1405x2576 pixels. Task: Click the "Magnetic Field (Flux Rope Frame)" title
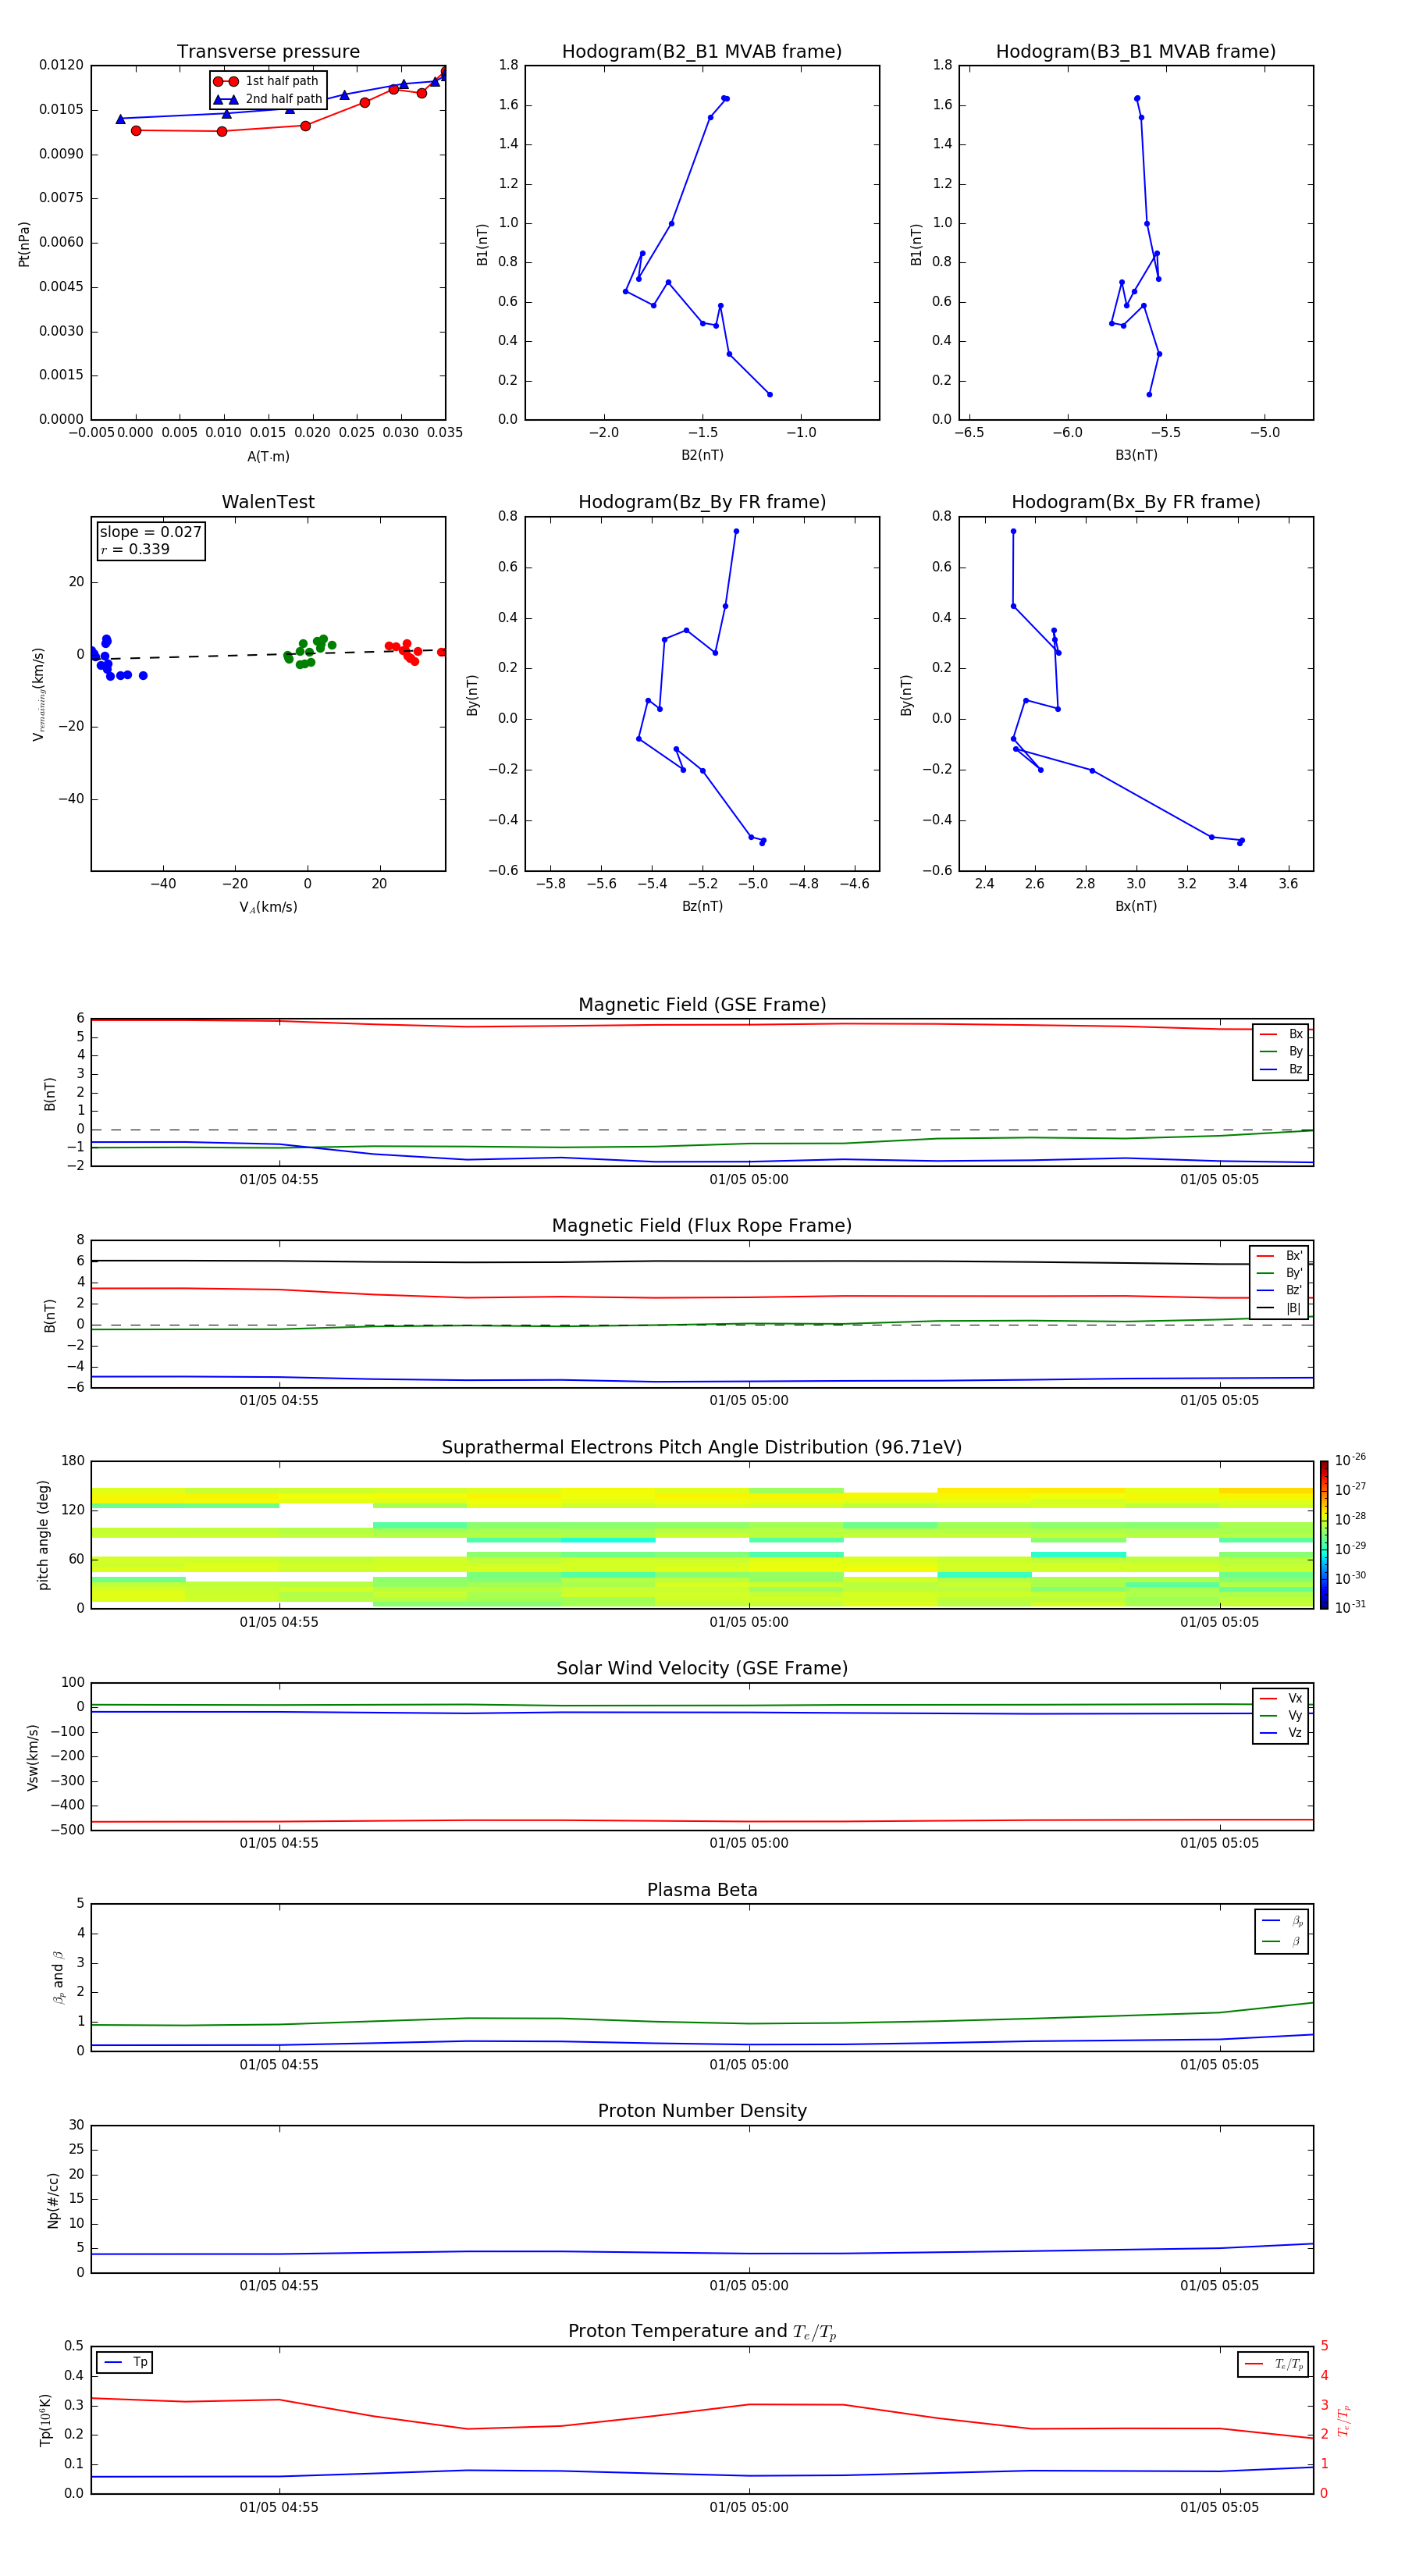702,1225
